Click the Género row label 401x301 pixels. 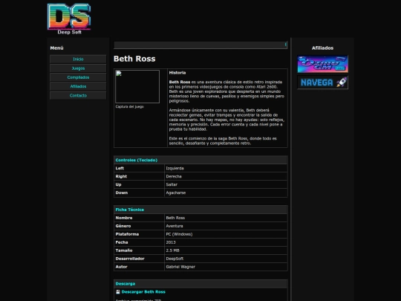tap(123, 226)
